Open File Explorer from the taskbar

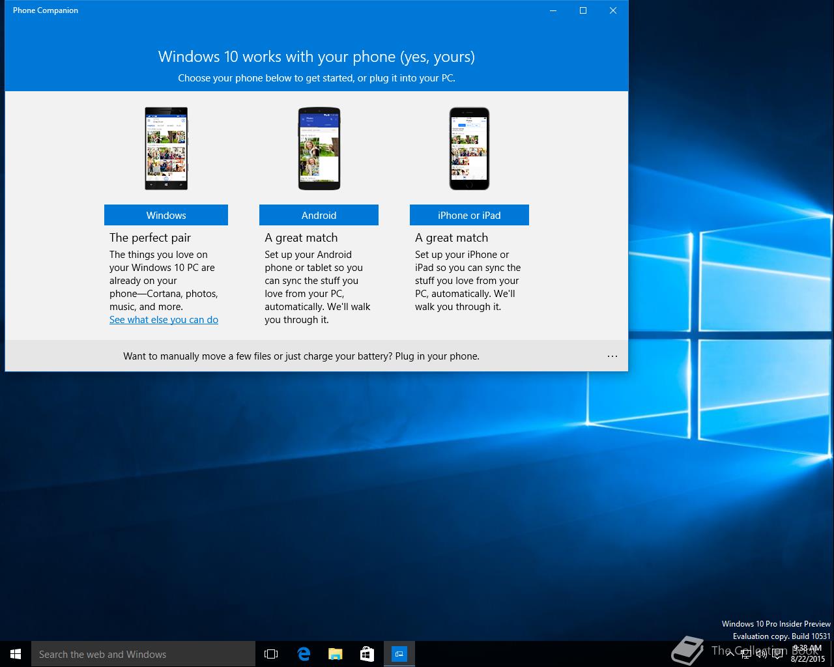pyautogui.click(x=335, y=654)
